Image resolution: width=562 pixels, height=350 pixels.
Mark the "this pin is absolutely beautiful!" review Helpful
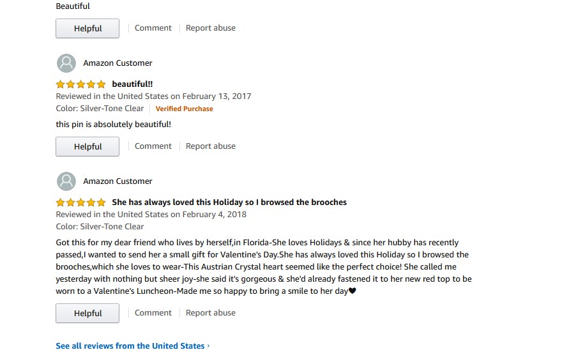(x=87, y=146)
